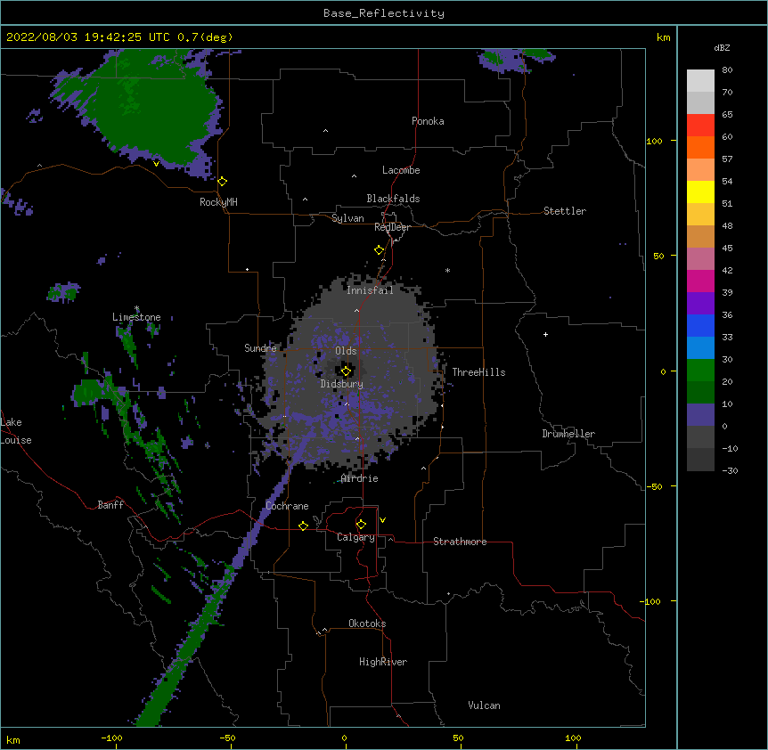The width and height of the screenshot is (768, 750).
Task: Click the Lacombe city label
Action: click(401, 170)
